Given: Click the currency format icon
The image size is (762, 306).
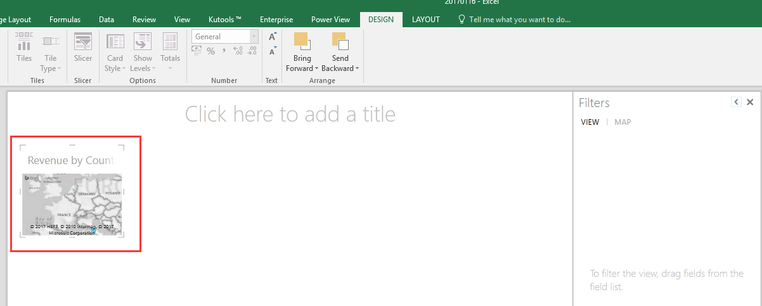Looking at the screenshot, I should click(197, 51).
